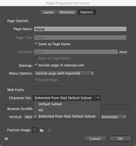Click the help question mark icon
Screen dimensions: 136x146
tap(6, 139)
